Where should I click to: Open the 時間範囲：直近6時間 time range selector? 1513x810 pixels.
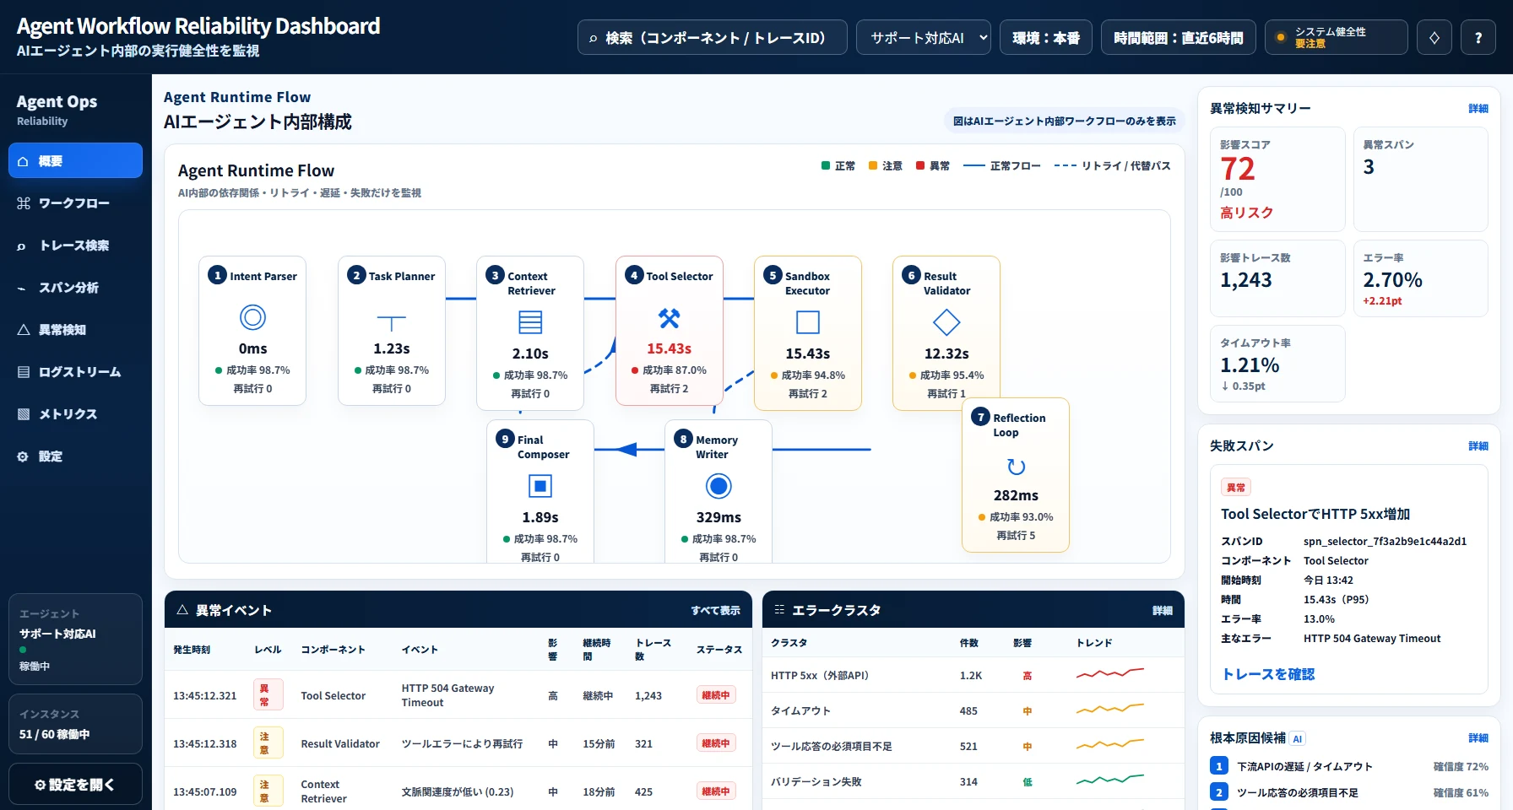coord(1179,37)
